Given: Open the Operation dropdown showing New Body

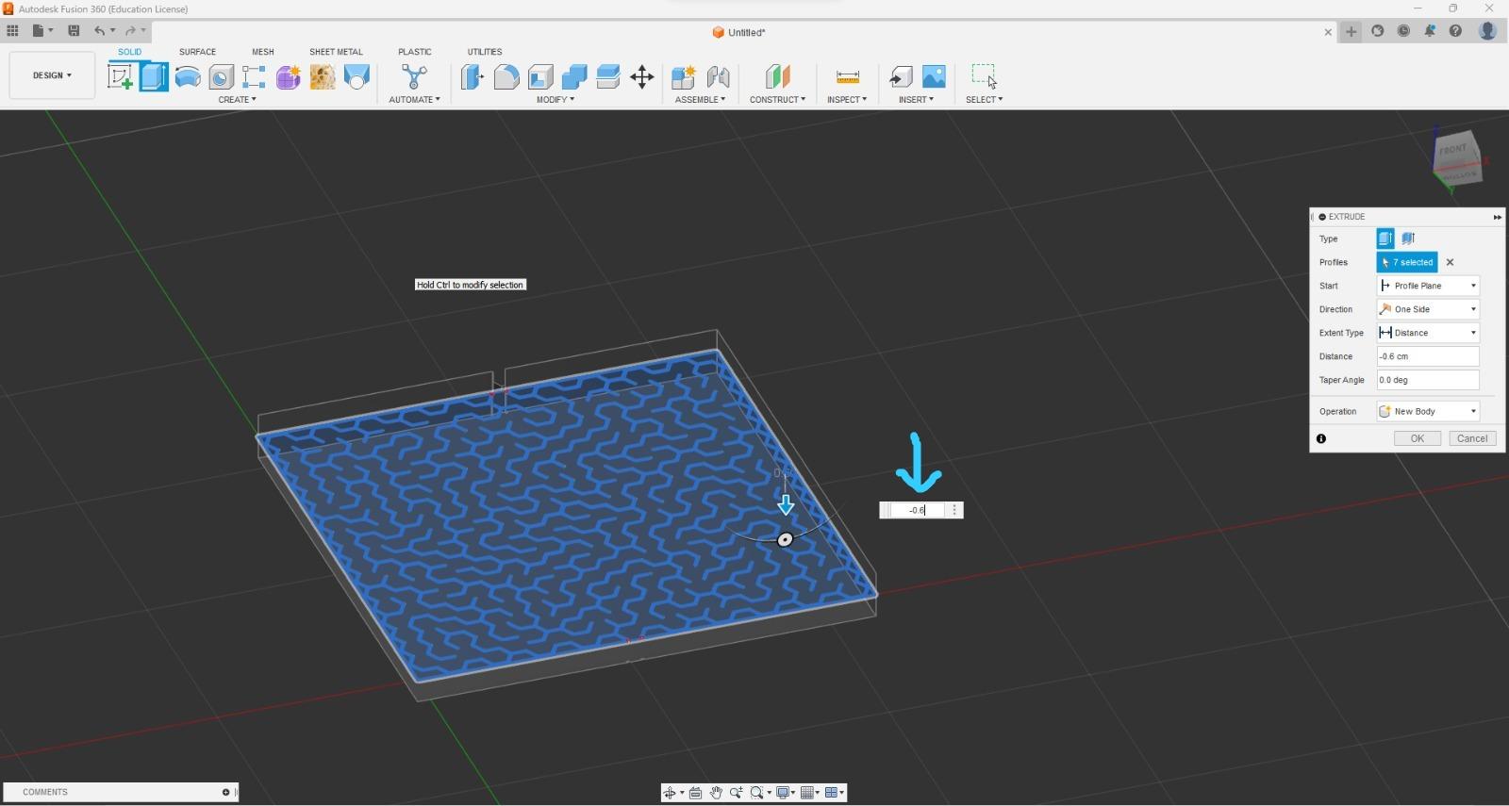Looking at the screenshot, I should point(1428,411).
